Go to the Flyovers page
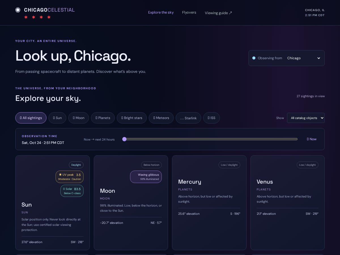Viewport: 340px width, 255px height. click(189, 12)
